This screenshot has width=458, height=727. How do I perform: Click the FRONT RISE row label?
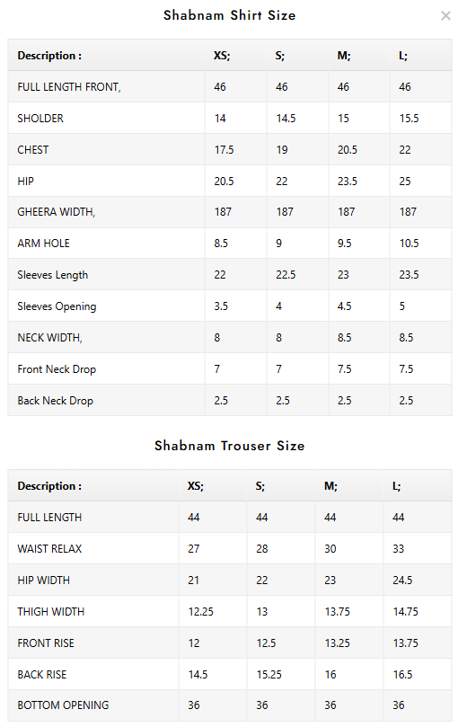pos(46,643)
